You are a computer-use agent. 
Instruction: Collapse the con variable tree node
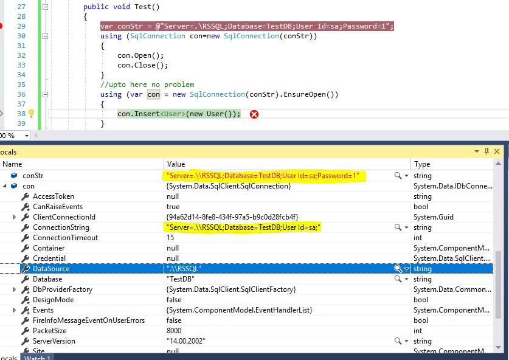[x=5, y=185]
